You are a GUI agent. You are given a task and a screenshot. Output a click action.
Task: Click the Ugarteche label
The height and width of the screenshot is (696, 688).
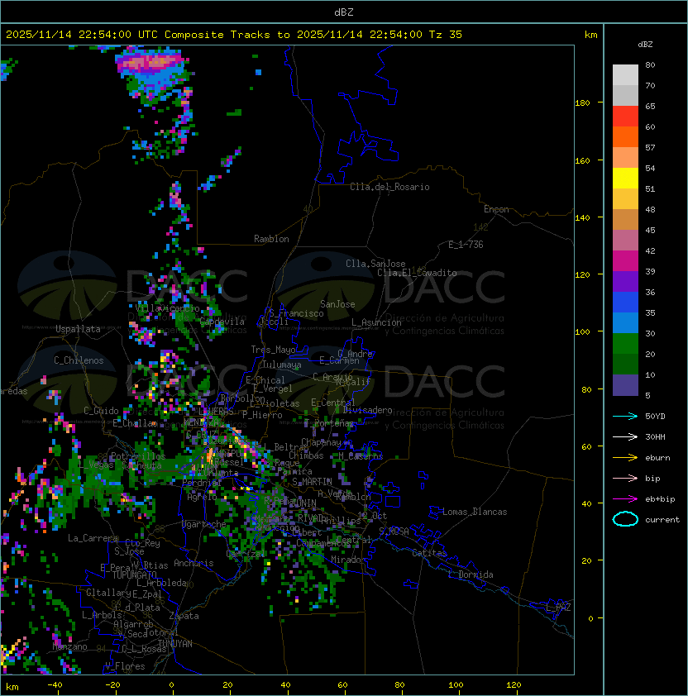tap(204, 524)
